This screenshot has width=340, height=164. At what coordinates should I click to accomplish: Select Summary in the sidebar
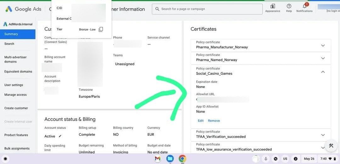pyautogui.click(x=18, y=34)
